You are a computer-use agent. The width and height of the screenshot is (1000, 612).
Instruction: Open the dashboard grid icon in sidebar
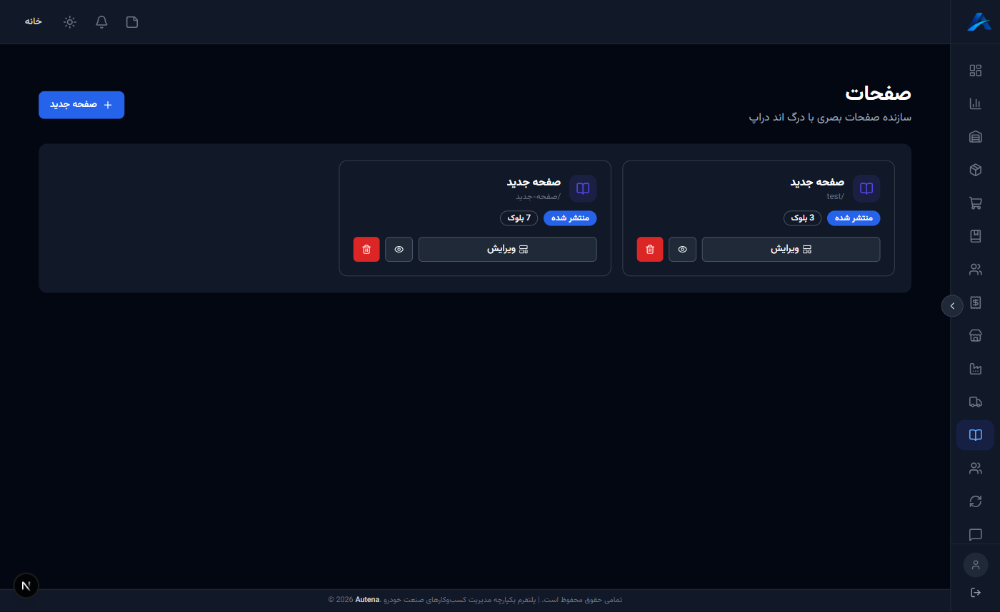point(975,71)
